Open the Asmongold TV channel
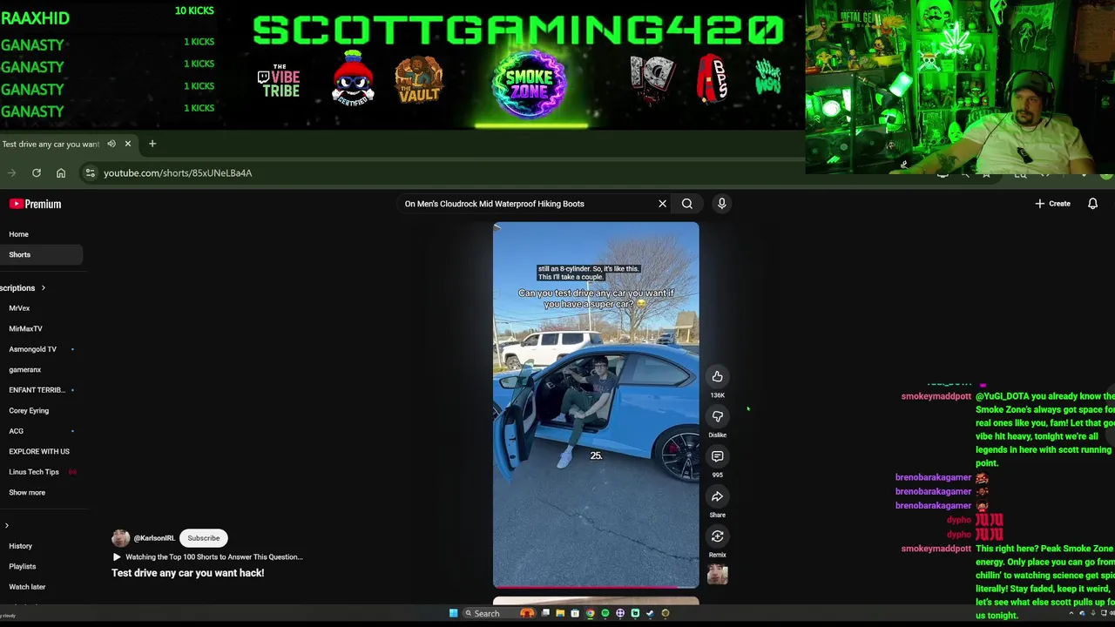 pyautogui.click(x=32, y=349)
